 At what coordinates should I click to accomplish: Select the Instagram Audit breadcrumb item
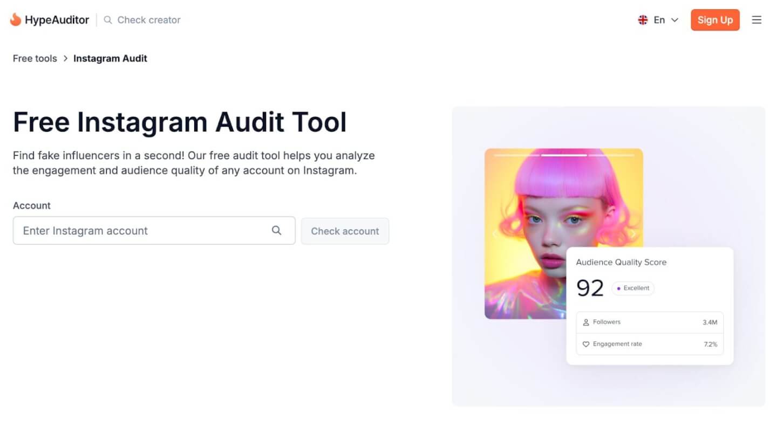click(110, 58)
